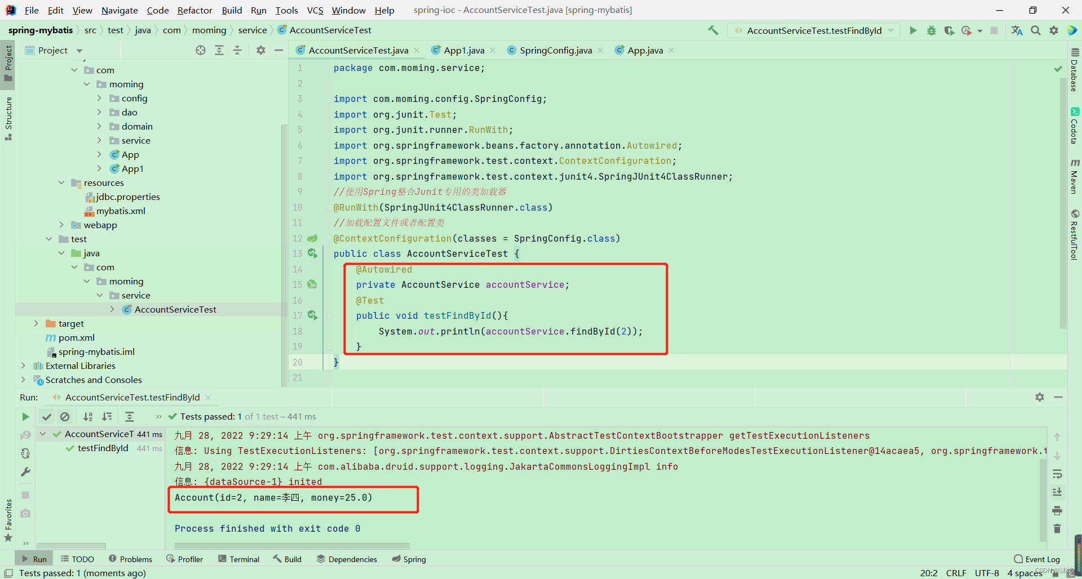Expand the config folder in the tree
Image resolution: width=1082 pixels, height=579 pixels.
pos(99,98)
